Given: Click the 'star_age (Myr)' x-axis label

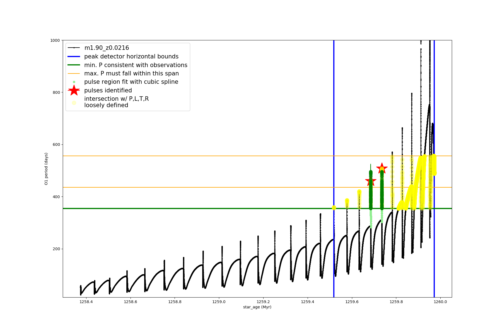Looking at the screenshot, I should [257, 307].
